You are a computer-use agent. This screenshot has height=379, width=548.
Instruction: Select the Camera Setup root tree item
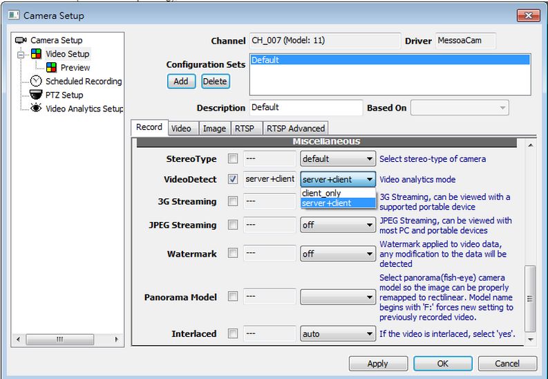[56, 40]
